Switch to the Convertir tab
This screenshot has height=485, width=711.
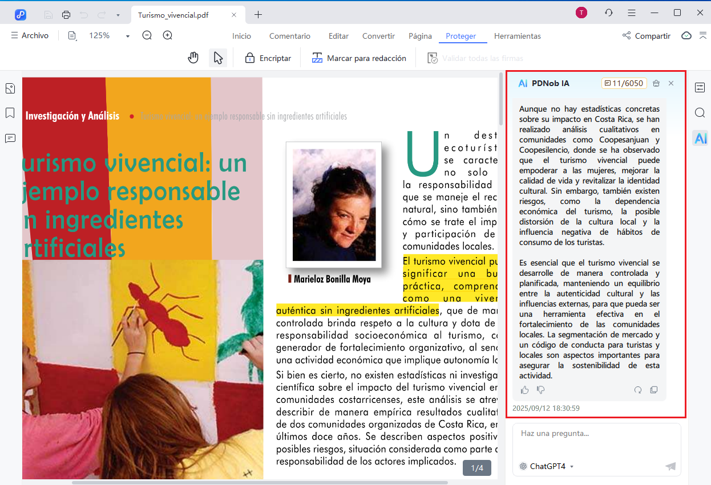click(378, 36)
